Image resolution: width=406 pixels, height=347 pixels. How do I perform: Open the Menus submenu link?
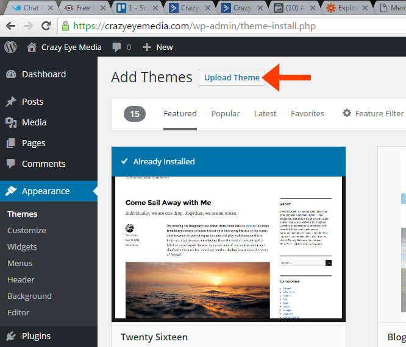pos(20,263)
